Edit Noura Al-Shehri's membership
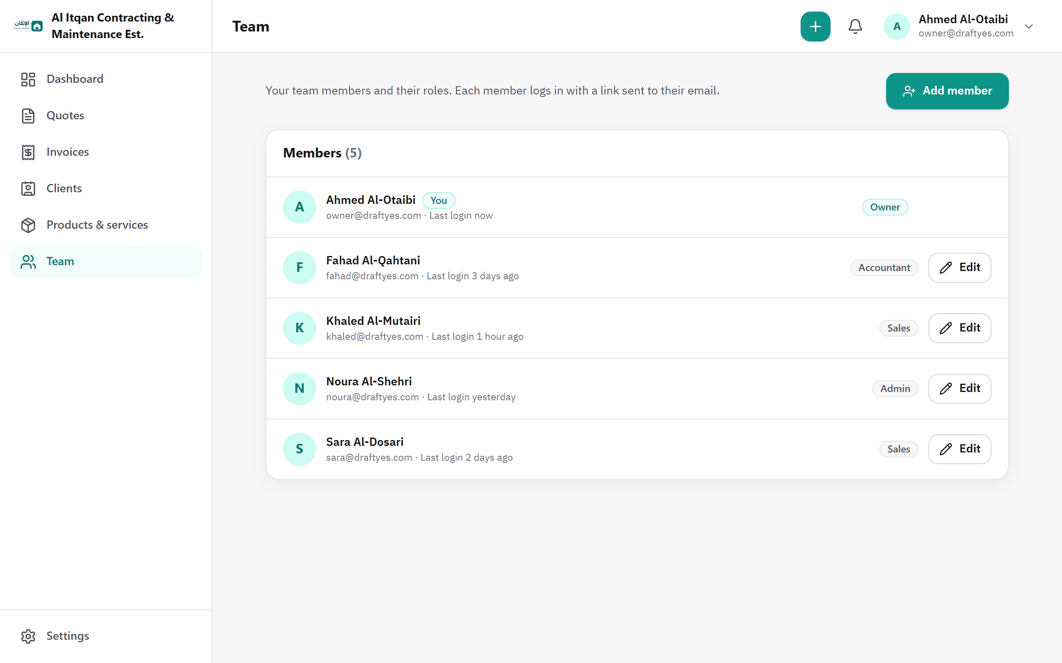 click(x=959, y=389)
